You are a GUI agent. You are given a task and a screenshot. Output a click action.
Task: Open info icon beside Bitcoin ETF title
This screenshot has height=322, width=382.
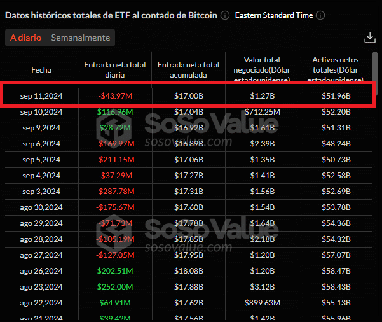coord(225,15)
